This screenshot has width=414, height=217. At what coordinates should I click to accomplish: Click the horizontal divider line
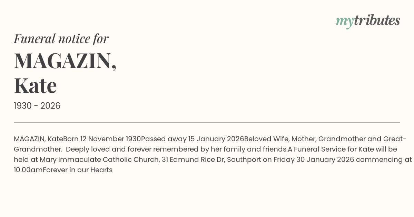click(x=207, y=122)
